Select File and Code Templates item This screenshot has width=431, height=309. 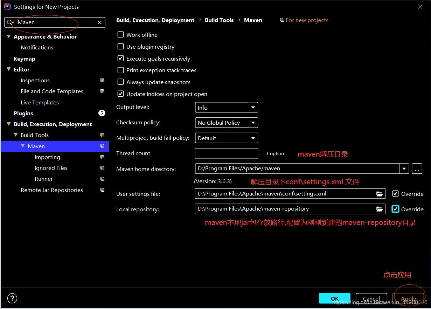click(x=52, y=91)
